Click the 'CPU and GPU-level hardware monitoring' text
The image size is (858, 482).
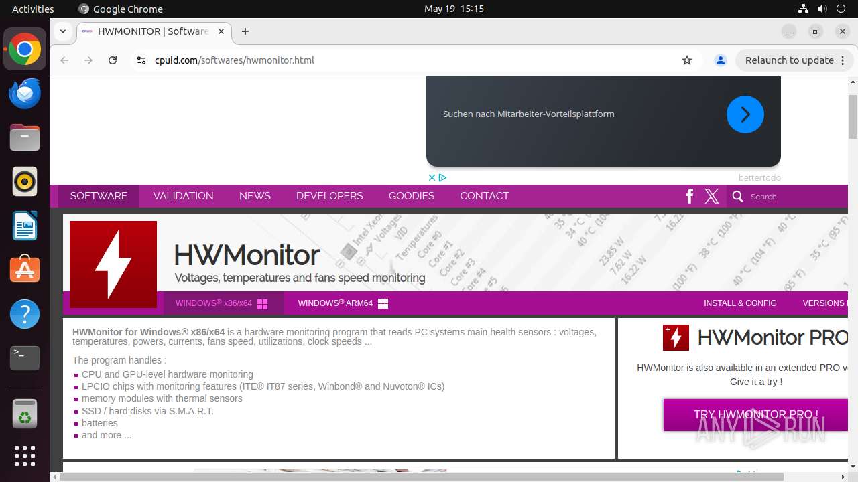pos(168,374)
